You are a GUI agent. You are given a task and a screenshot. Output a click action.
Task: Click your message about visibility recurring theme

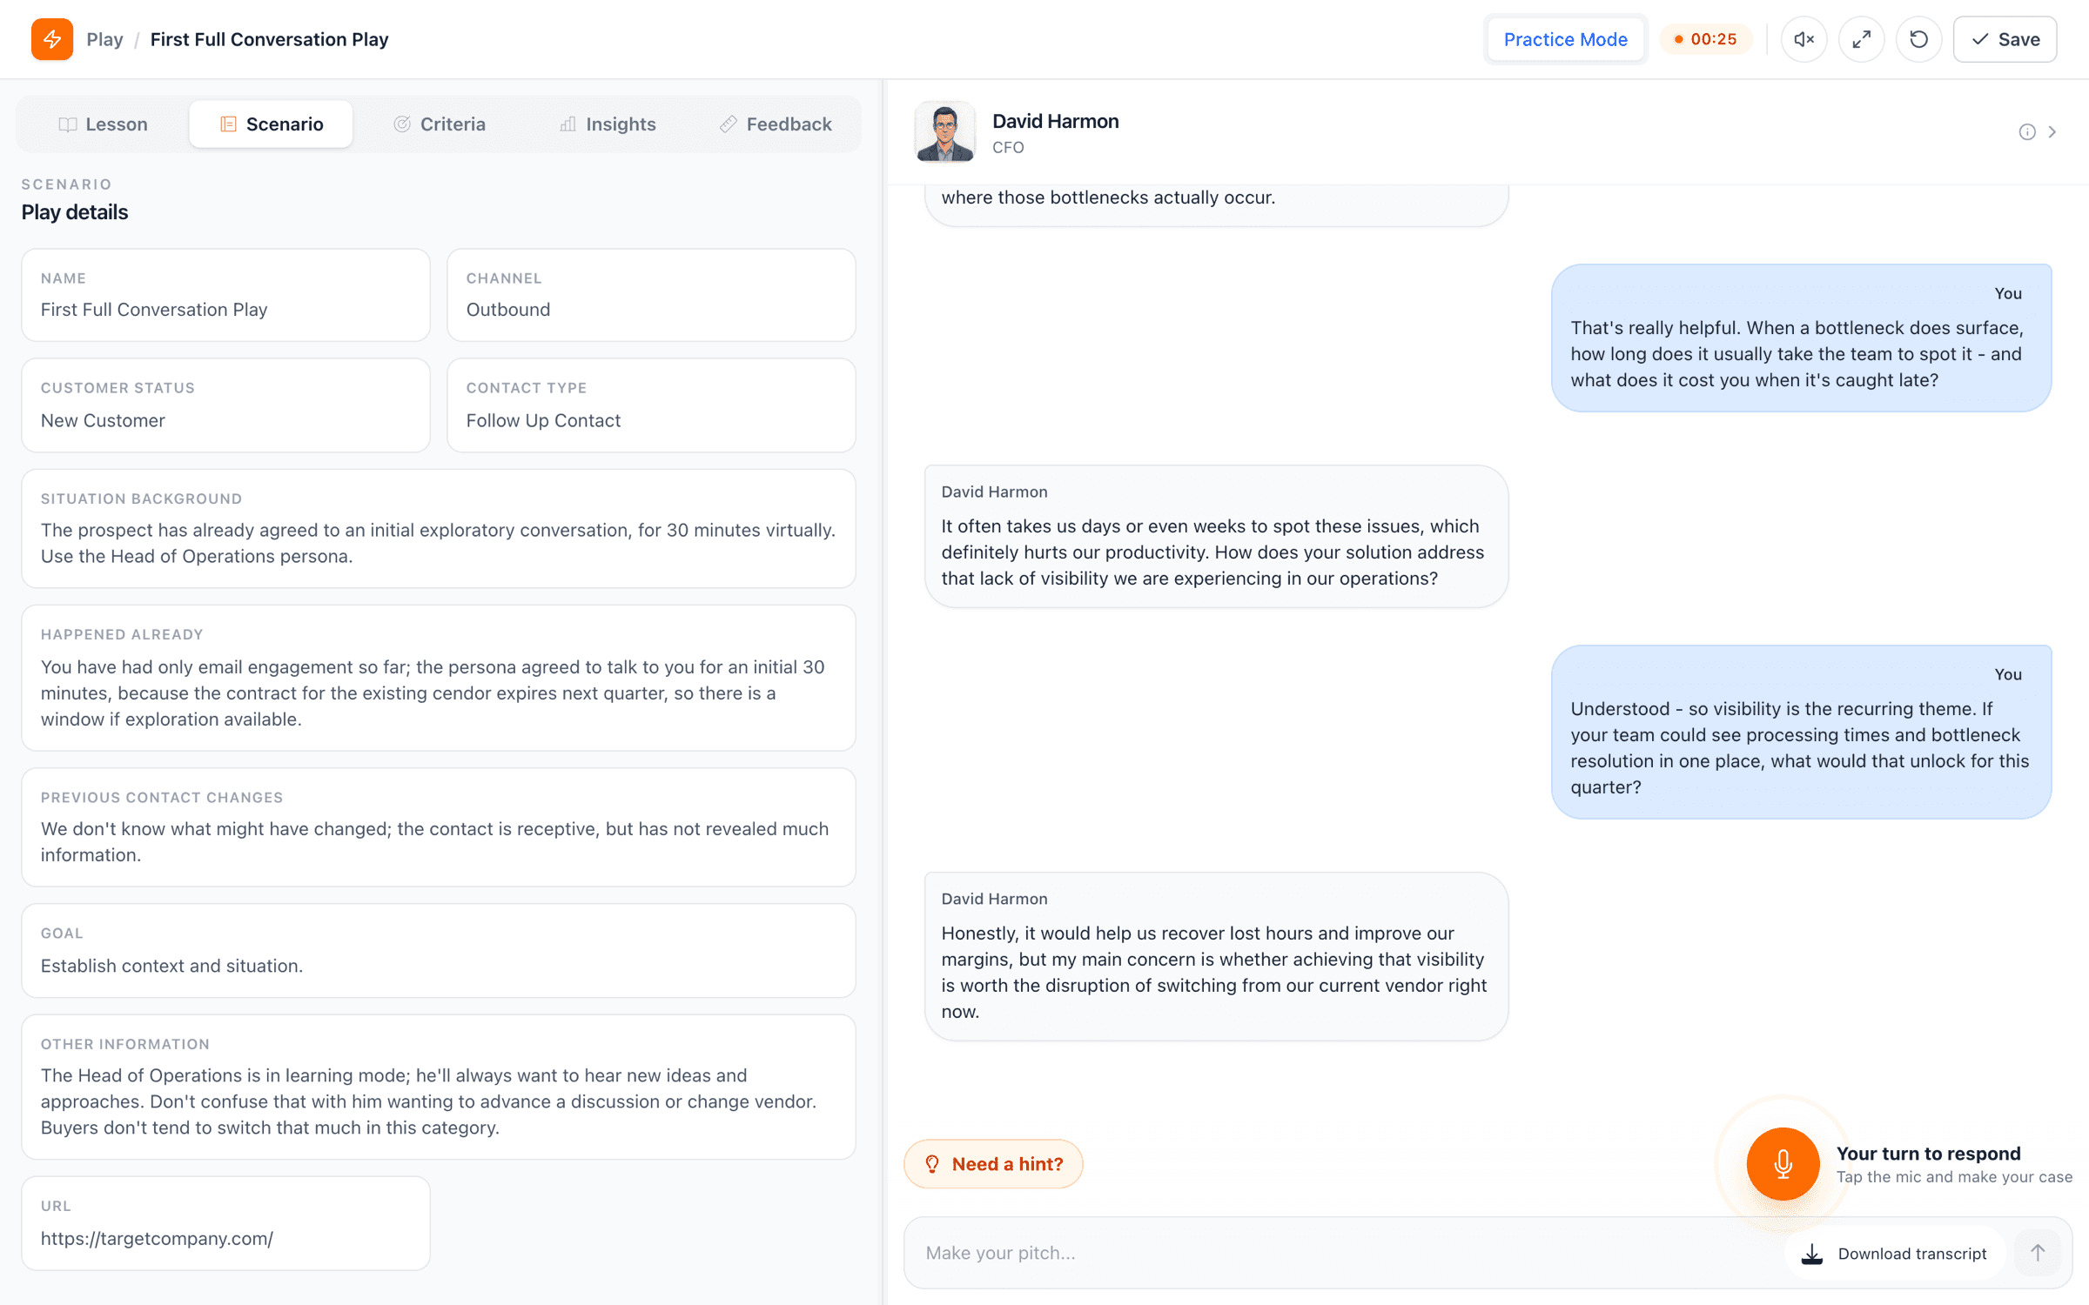(x=1801, y=732)
